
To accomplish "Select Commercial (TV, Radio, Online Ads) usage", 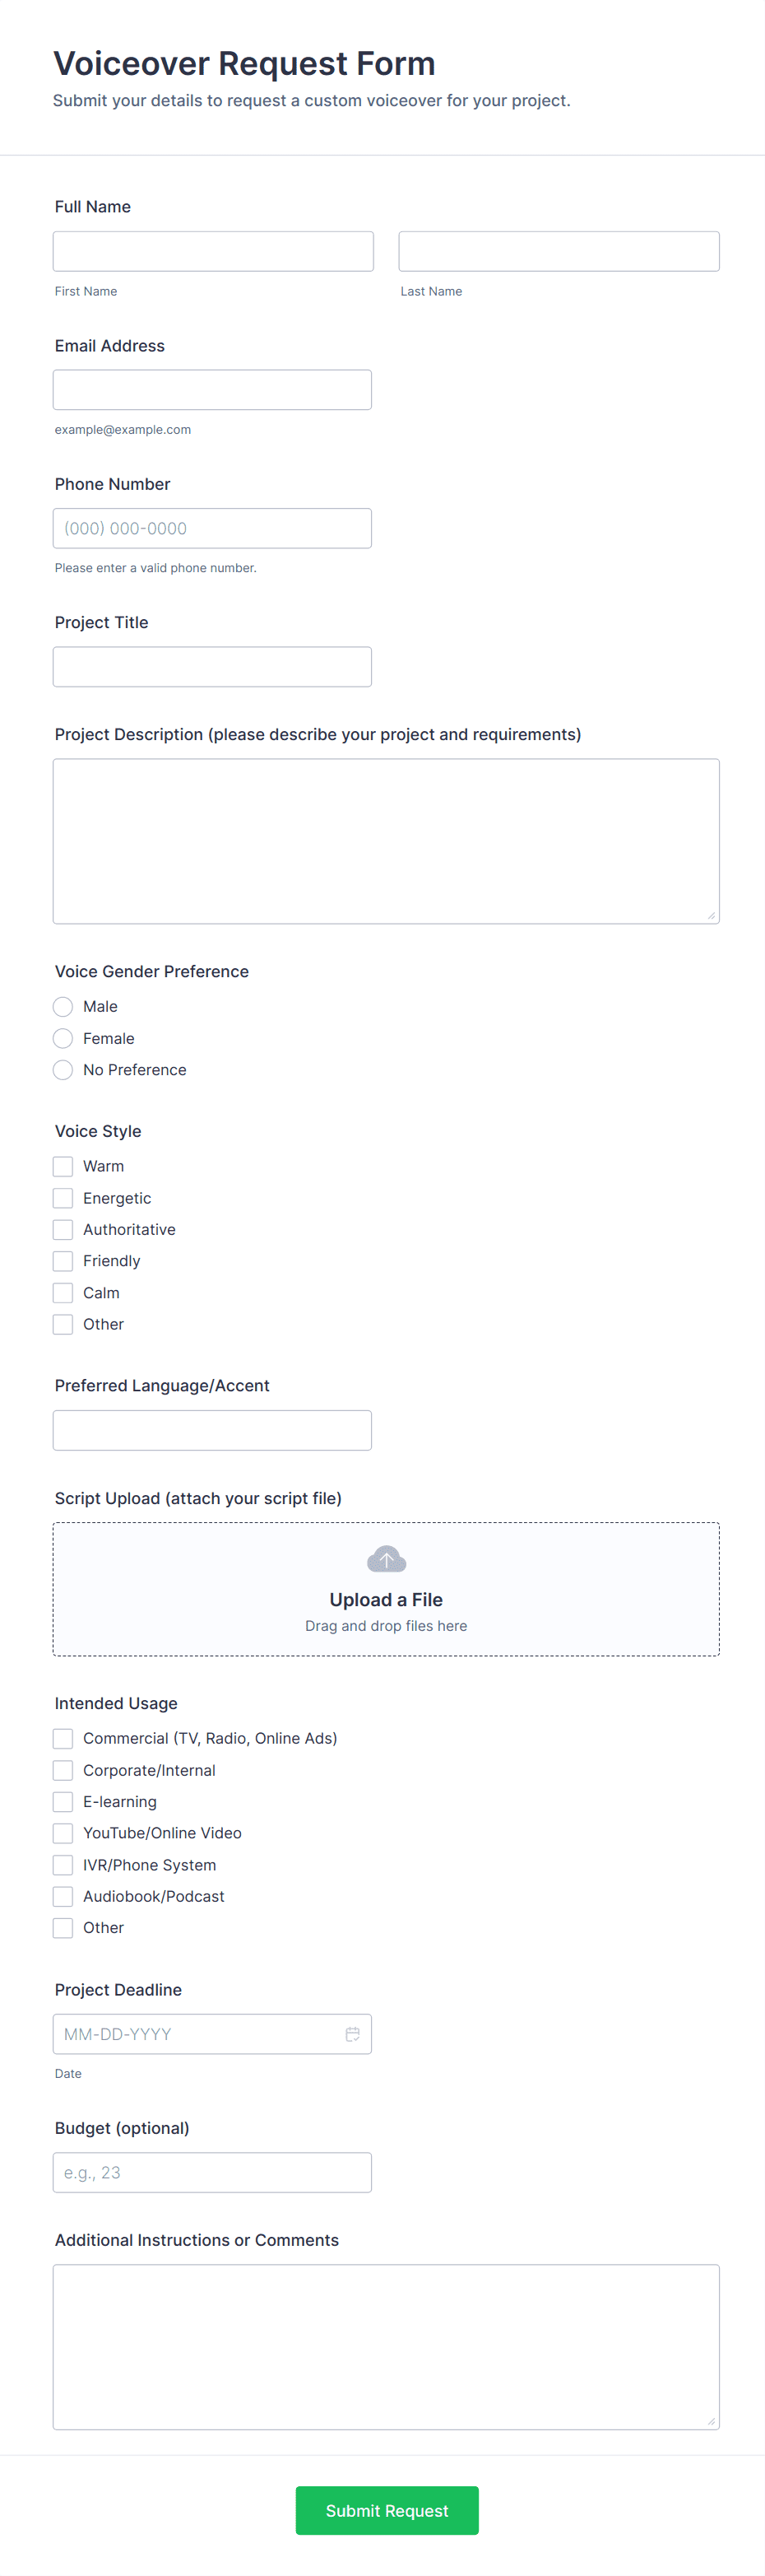I will point(63,1738).
